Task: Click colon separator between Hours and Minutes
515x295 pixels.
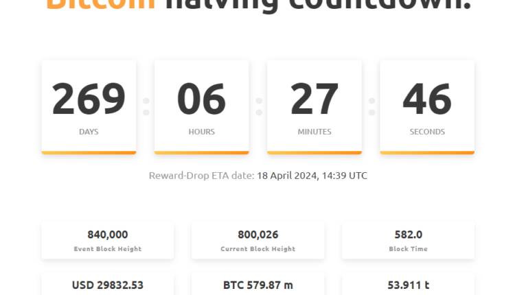Action: [x=259, y=106]
